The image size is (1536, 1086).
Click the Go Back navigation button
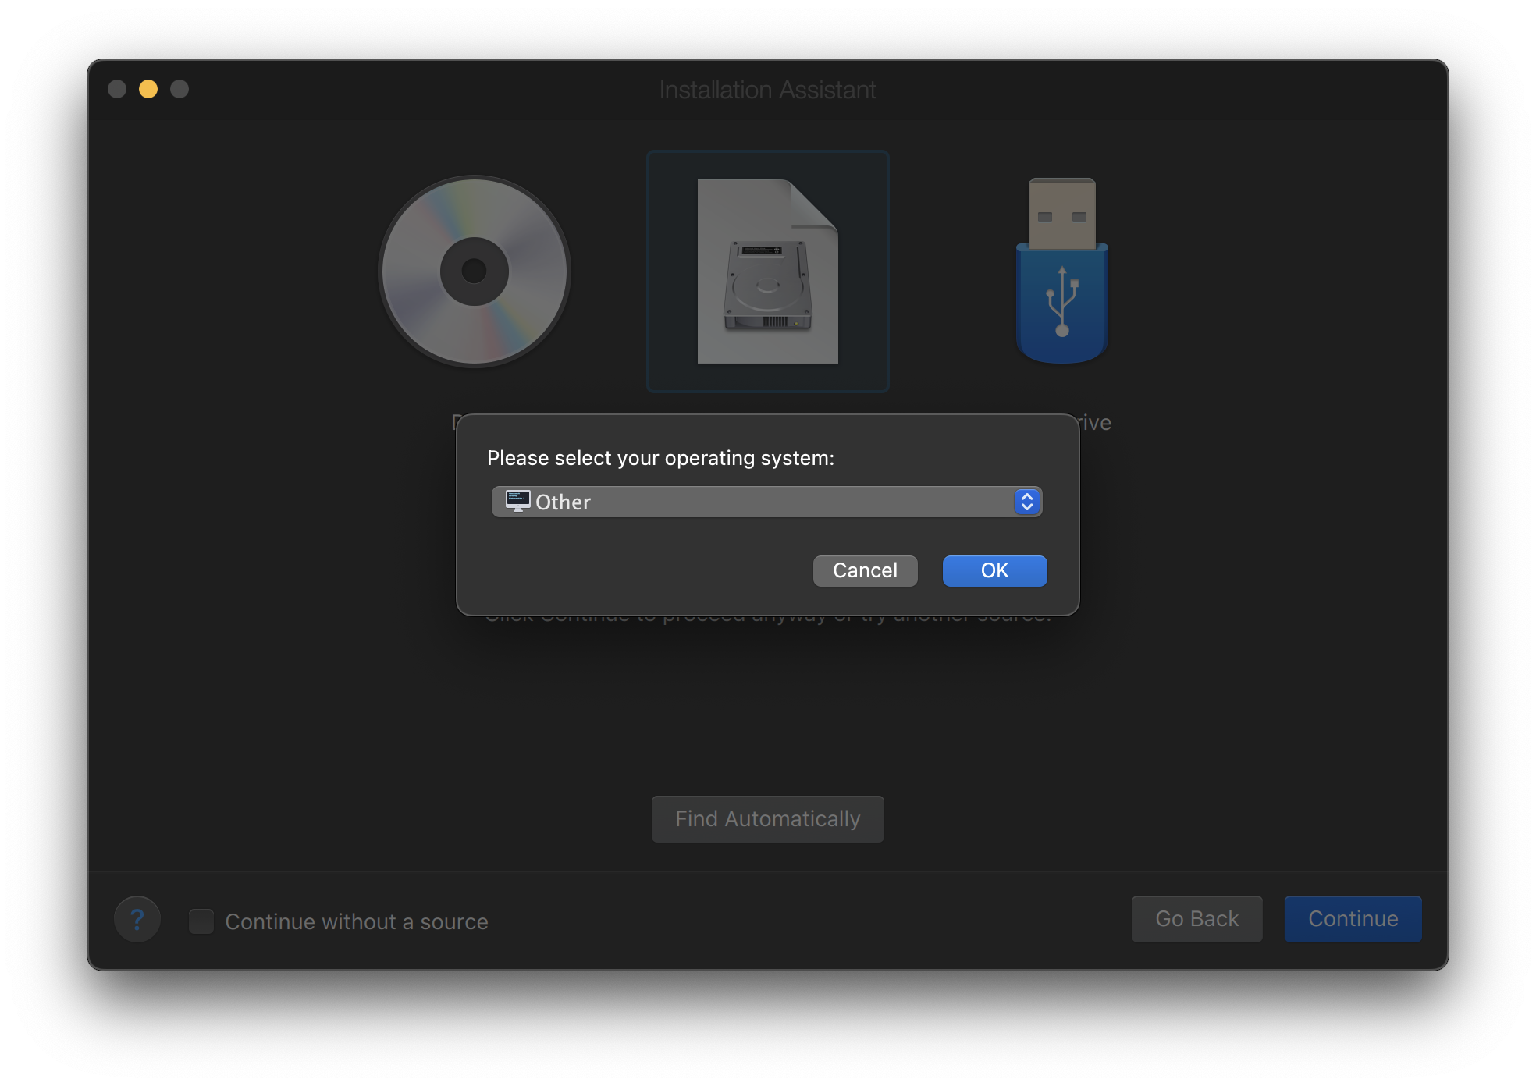click(x=1196, y=918)
